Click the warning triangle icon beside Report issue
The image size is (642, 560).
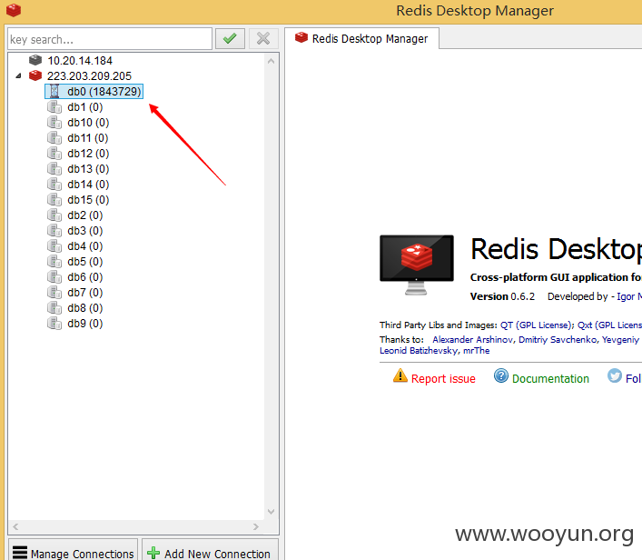click(x=400, y=375)
